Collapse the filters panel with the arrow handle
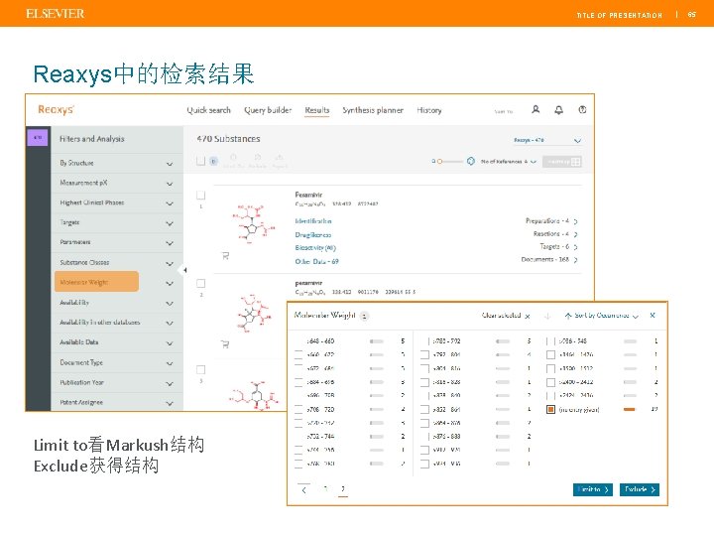 184,270
